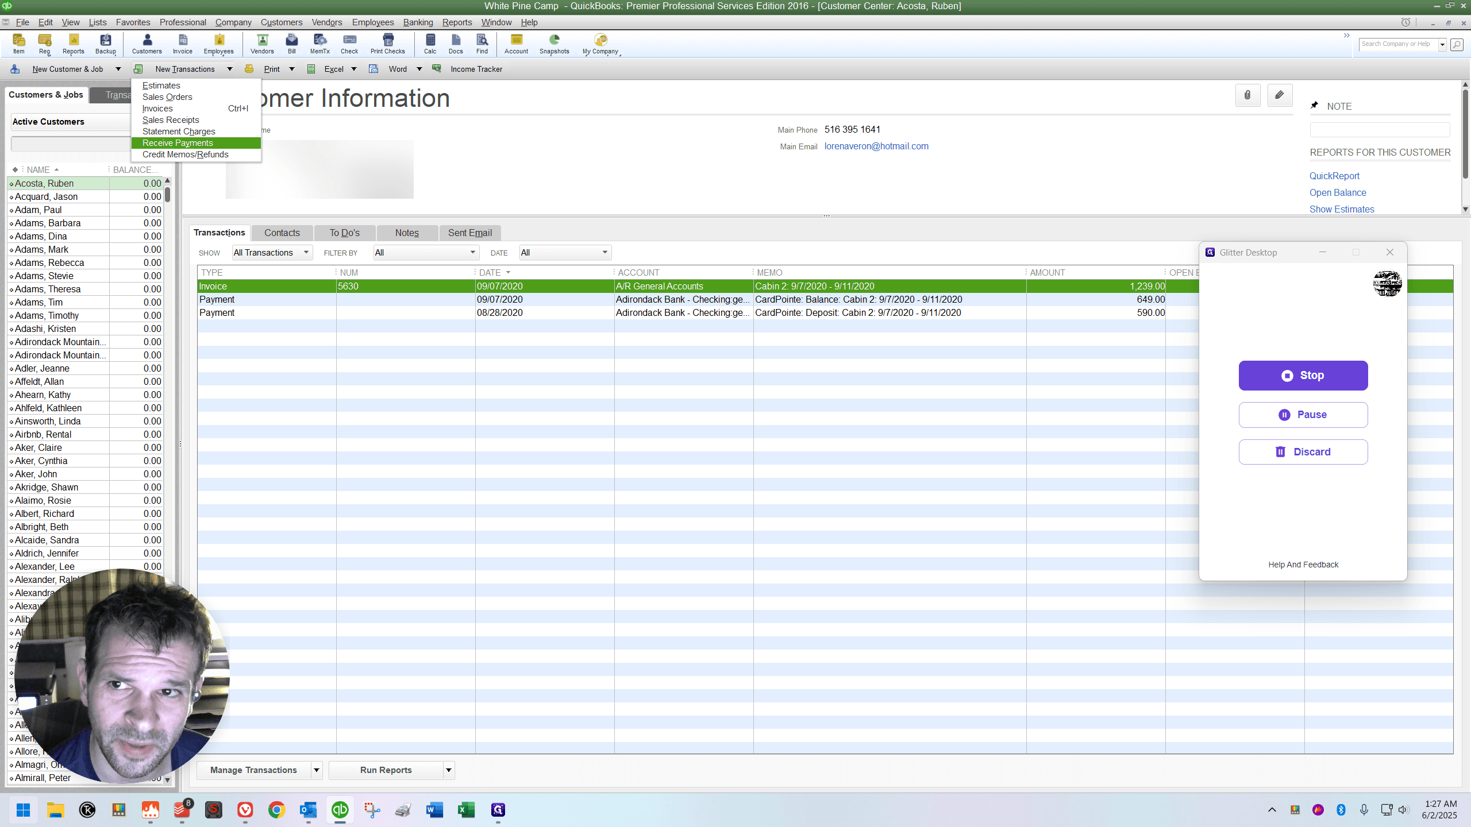Viewport: 1471px width, 827px height.
Task: Open the Docs icon
Action: tap(456, 44)
